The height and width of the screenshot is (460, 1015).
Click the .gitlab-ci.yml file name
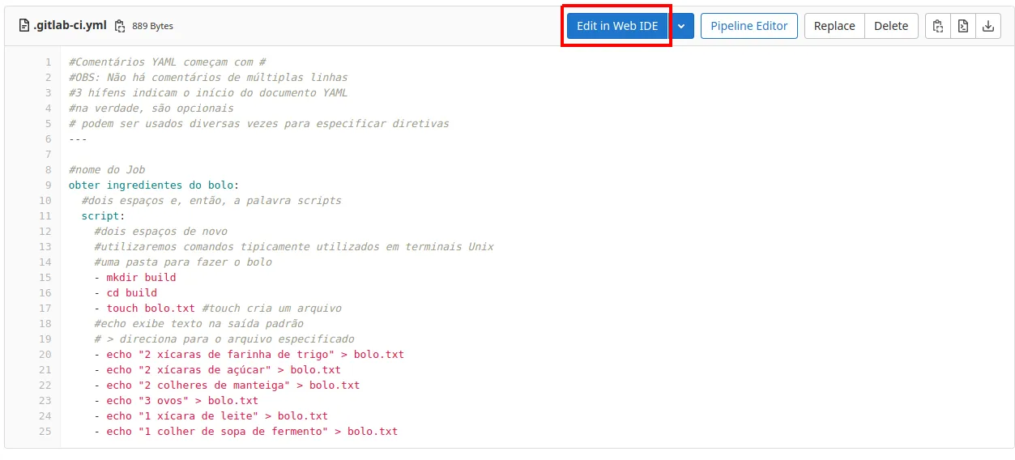tap(70, 26)
